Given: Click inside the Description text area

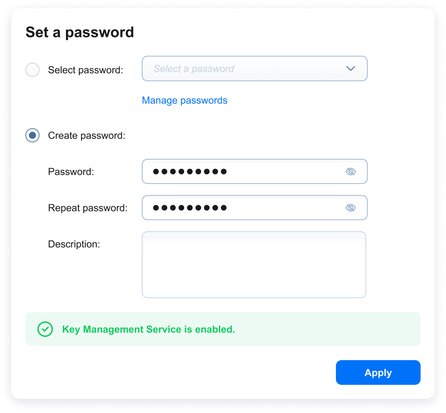Looking at the screenshot, I should (254, 264).
